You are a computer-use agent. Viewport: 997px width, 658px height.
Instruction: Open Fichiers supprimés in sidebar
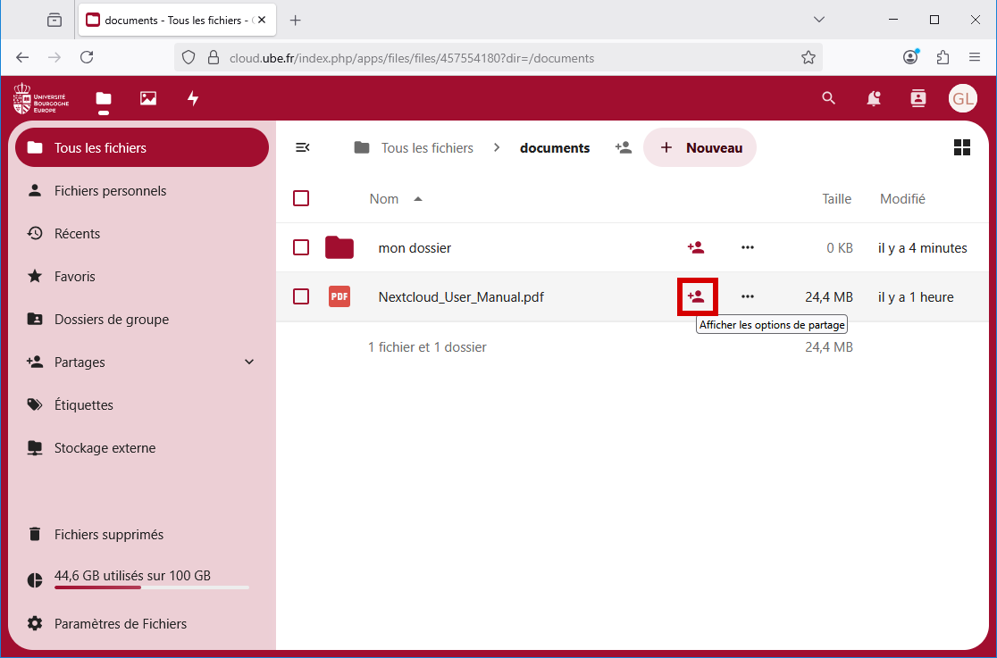tap(108, 535)
